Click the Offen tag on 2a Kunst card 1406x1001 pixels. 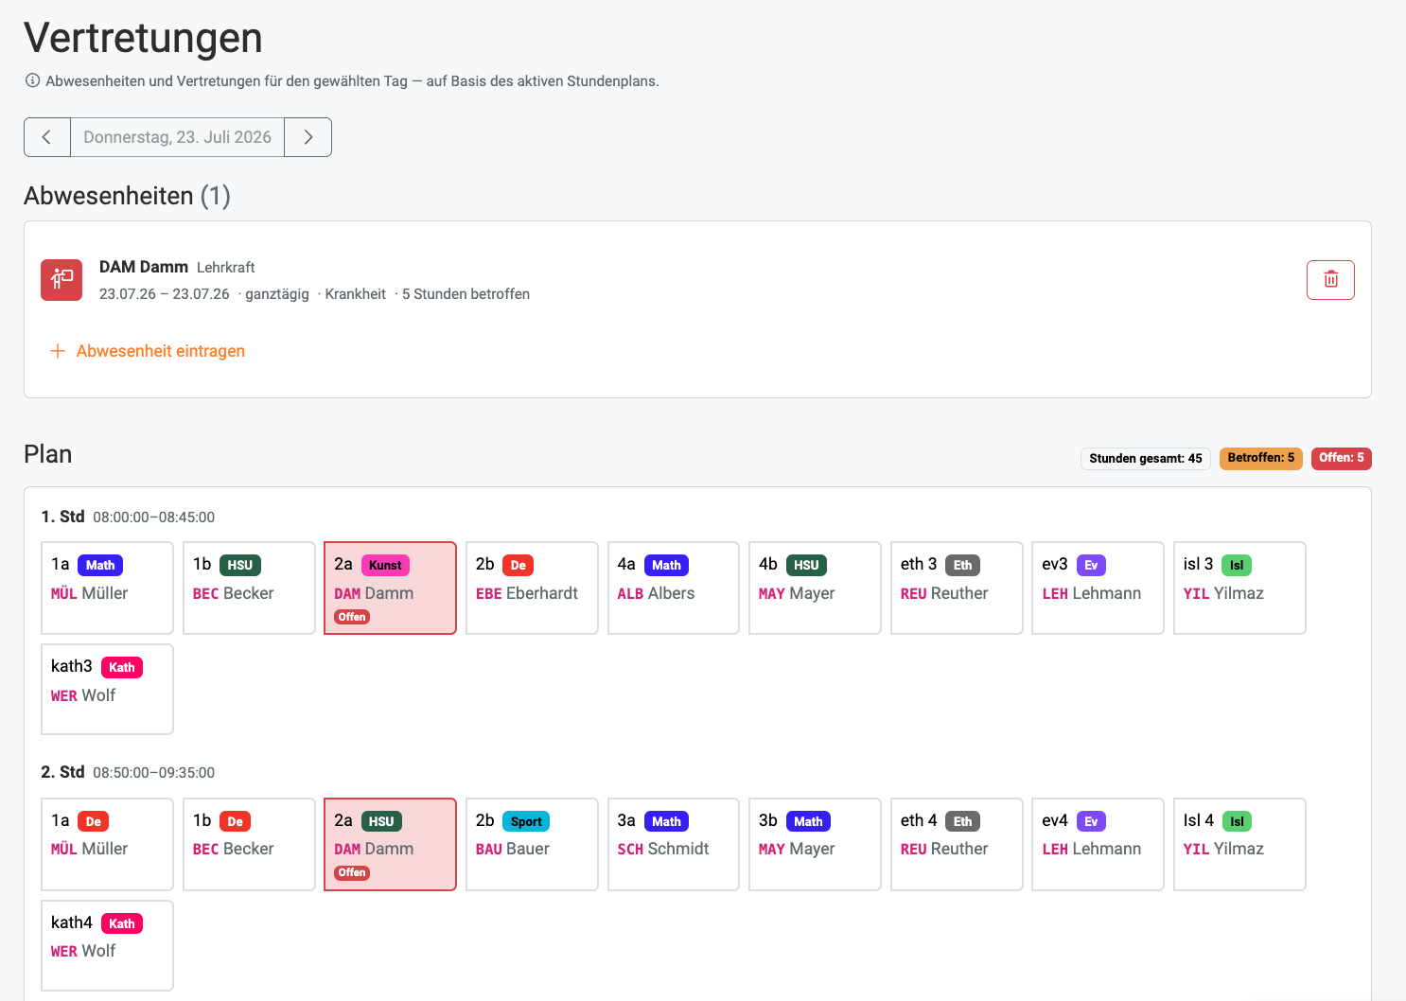click(352, 617)
